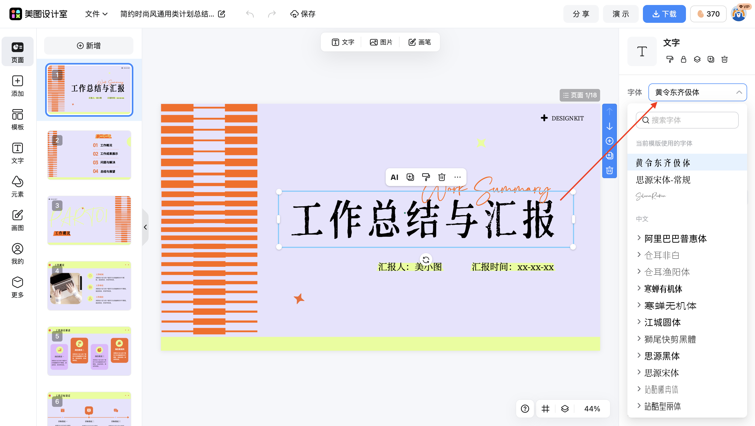Toggle the layers view next to the zoom level
Screen dimensions: 755x426
tap(565, 409)
